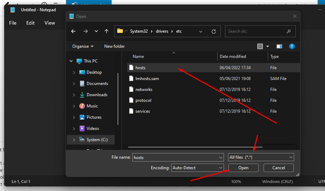325x191 pixels.
Task: Open the recent locations dropdown arrow
Action: (x=96, y=31)
